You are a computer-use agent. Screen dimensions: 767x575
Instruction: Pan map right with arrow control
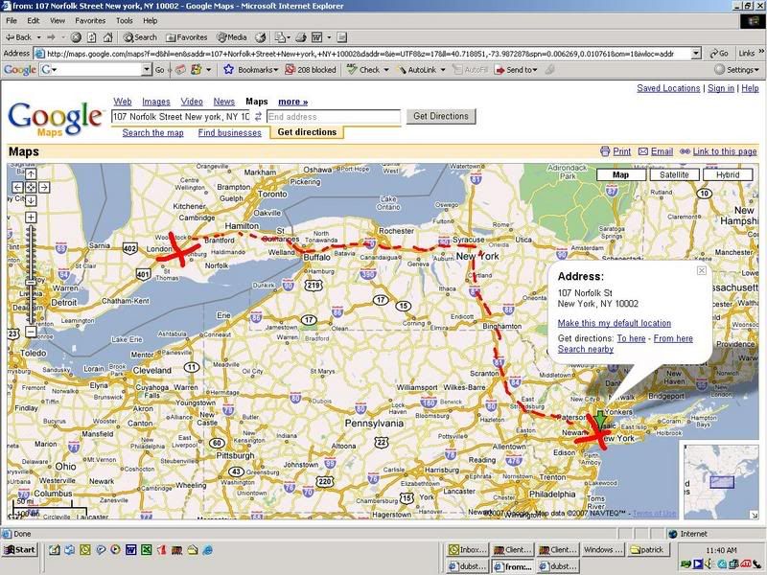pyautogui.click(x=44, y=187)
